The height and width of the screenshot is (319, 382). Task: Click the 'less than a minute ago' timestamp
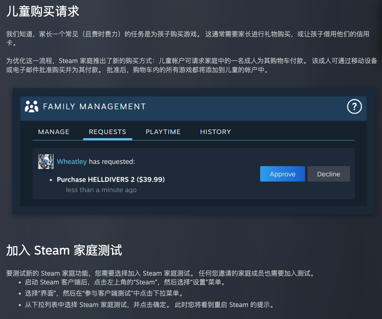(x=101, y=190)
